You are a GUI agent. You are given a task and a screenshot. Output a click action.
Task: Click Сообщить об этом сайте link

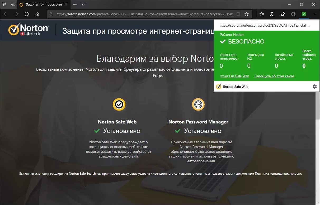tap(274, 76)
